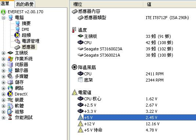Viewport: 196px width, 140px height.
Task: Select the 超頻 overclock icon
Action: point(17,35)
